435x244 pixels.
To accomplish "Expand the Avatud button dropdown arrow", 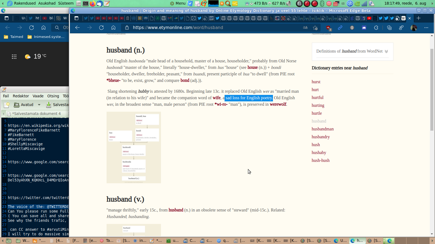I will tap(39, 105).
